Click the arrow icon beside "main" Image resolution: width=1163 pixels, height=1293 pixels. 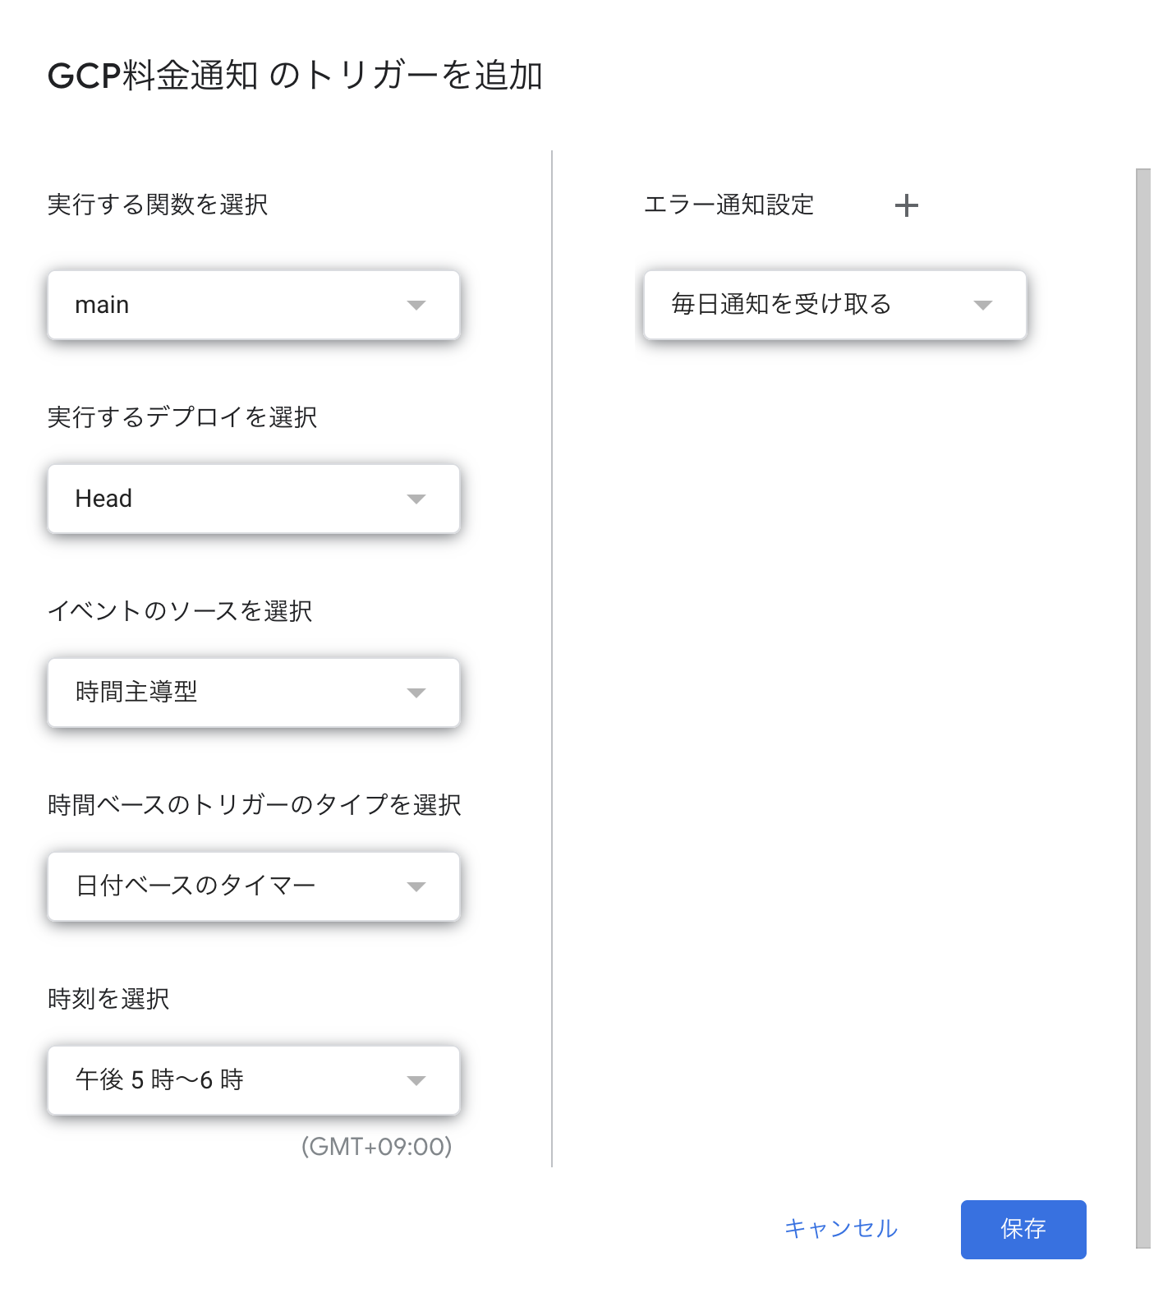[x=416, y=306]
